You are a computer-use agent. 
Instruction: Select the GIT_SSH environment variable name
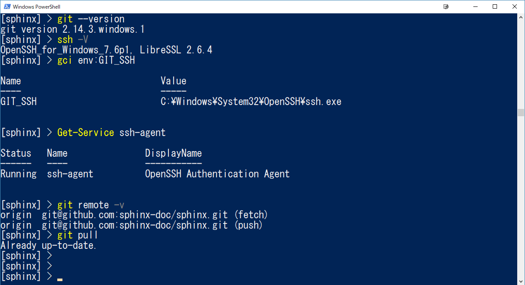pyautogui.click(x=19, y=101)
